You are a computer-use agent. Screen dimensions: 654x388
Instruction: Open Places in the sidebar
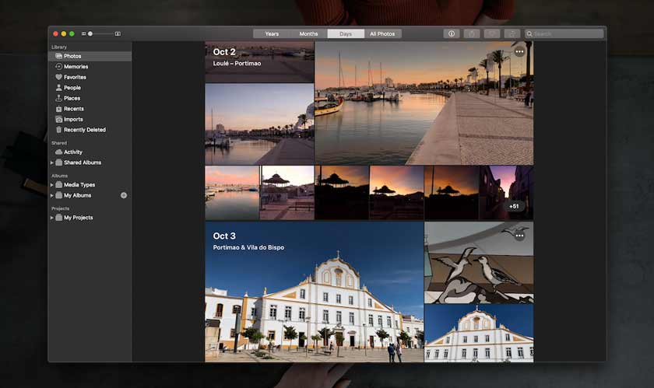coord(72,98)
